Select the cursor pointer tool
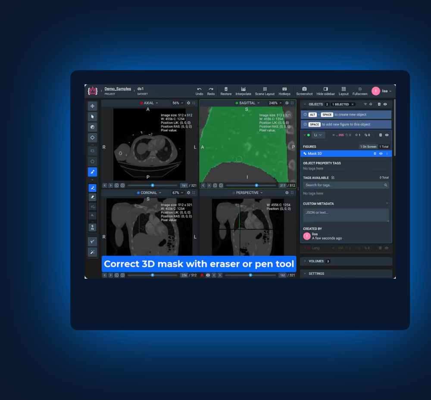431x400 pixels. click(x=92, y=117)
